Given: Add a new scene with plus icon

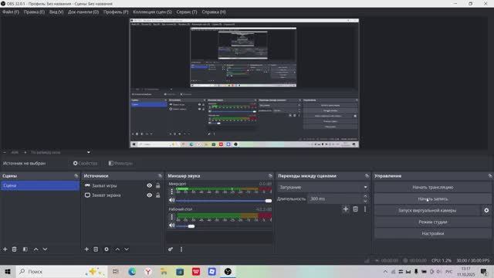Looking at the screenshot, I should [x=5, y=249].
